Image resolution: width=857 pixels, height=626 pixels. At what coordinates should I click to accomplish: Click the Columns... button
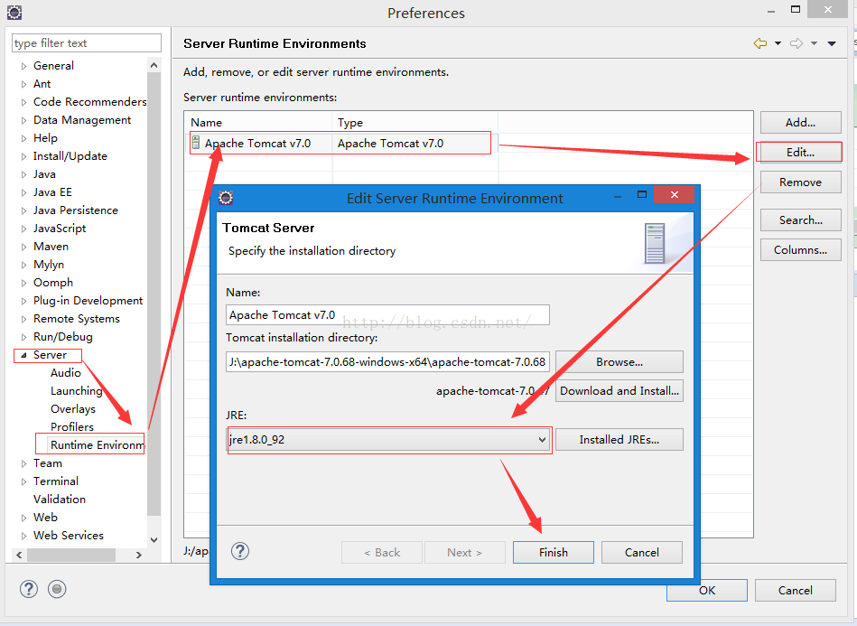click(800, 250)
